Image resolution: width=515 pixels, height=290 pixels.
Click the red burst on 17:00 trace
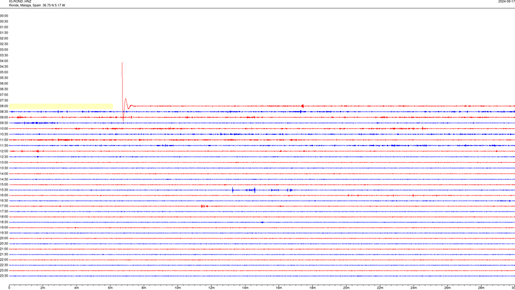[x=204, y=206]
